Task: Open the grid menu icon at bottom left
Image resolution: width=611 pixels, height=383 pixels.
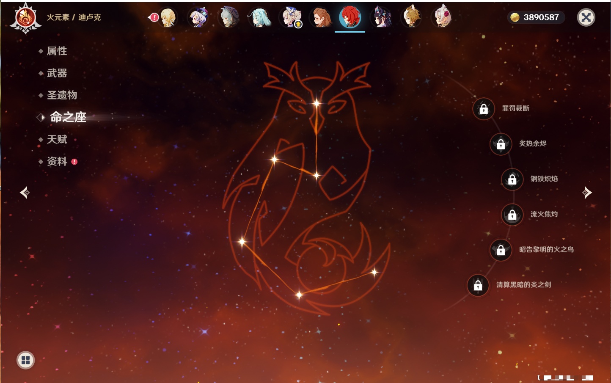Action: [x=25, y=360]
